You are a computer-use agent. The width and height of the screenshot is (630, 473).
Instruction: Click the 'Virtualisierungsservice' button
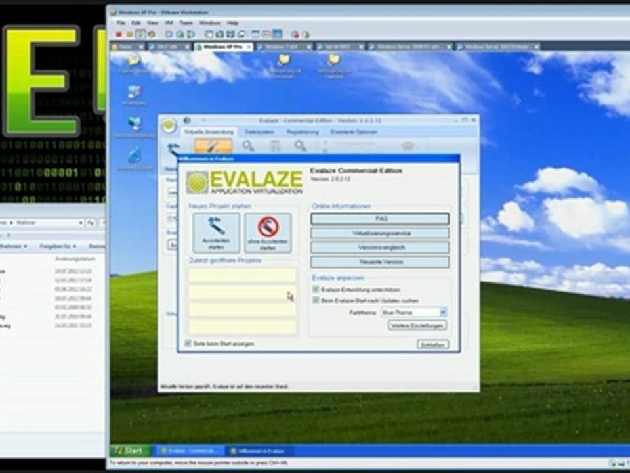point(380,233)
